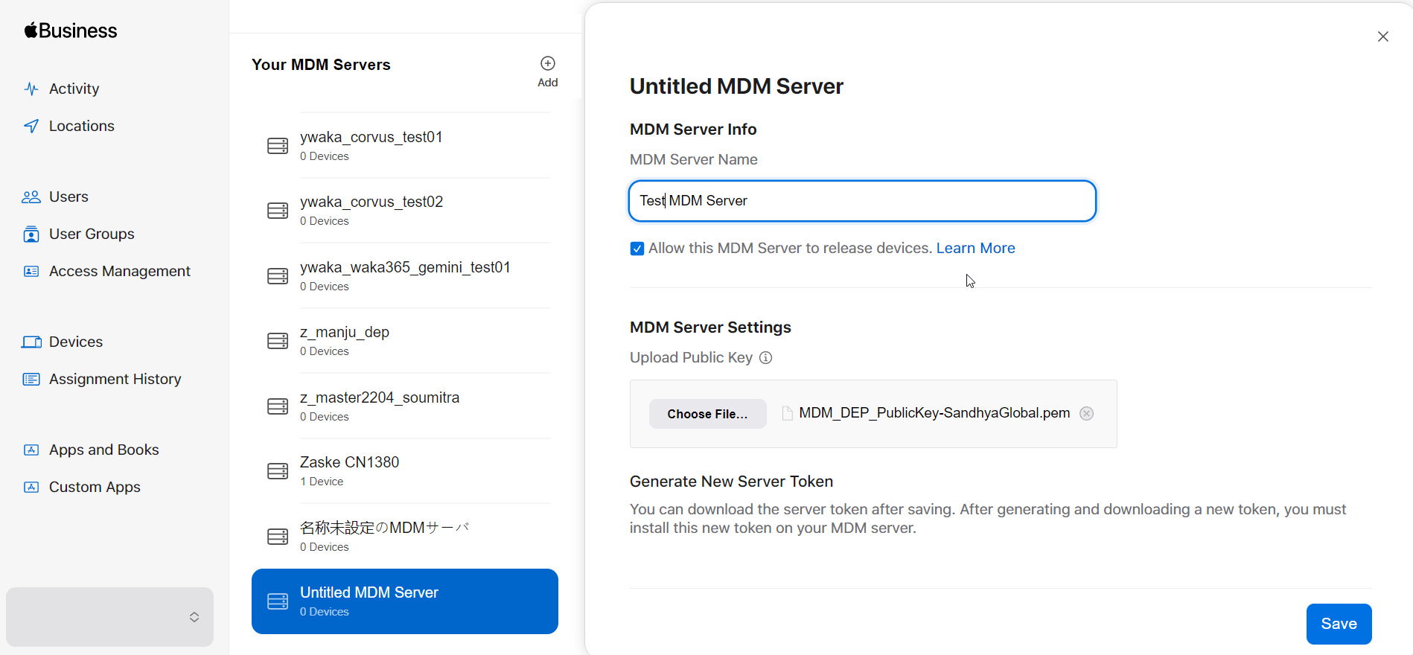The image size is (1413, 655).
Task: Click server icon for ywaka_corvus_test01
Action: tap(278, 146)
